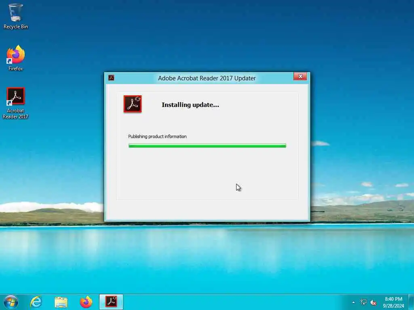Viewport: 414px width, 310px height.
Task: Close the Adobe Acrobat Reader 2017 Updater window
Action: click(x=300, y=76)
